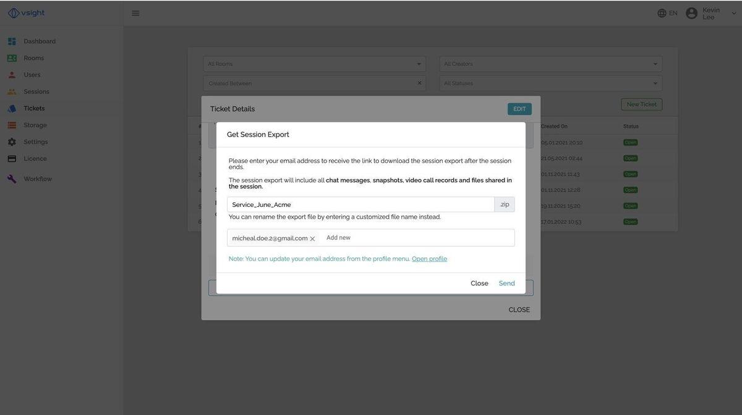Click the Status column header
Viewport: 742px width, 415px height.
631,127
